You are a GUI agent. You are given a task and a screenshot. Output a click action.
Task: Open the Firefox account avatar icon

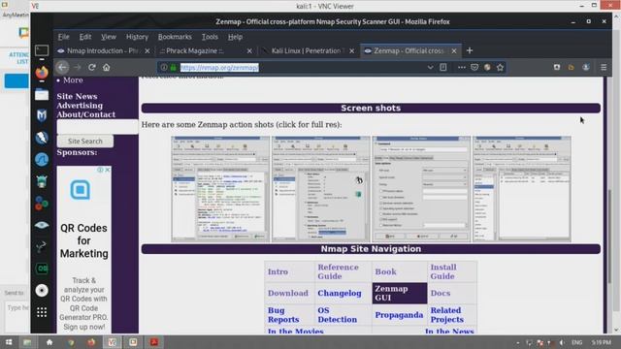[586, 67]
